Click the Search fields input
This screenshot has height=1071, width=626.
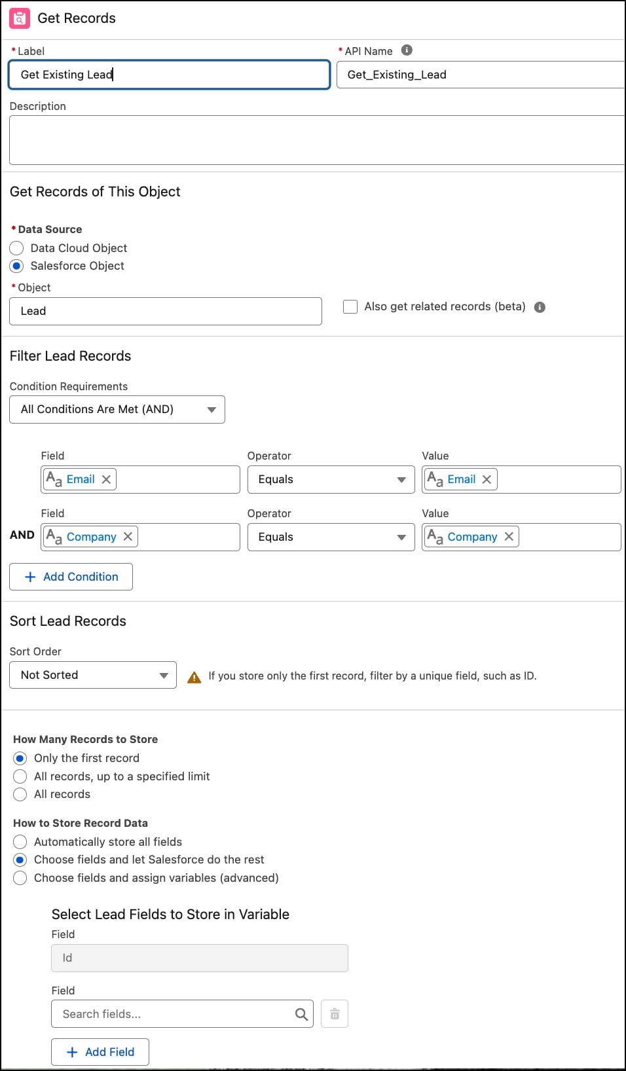[183, 1014]
